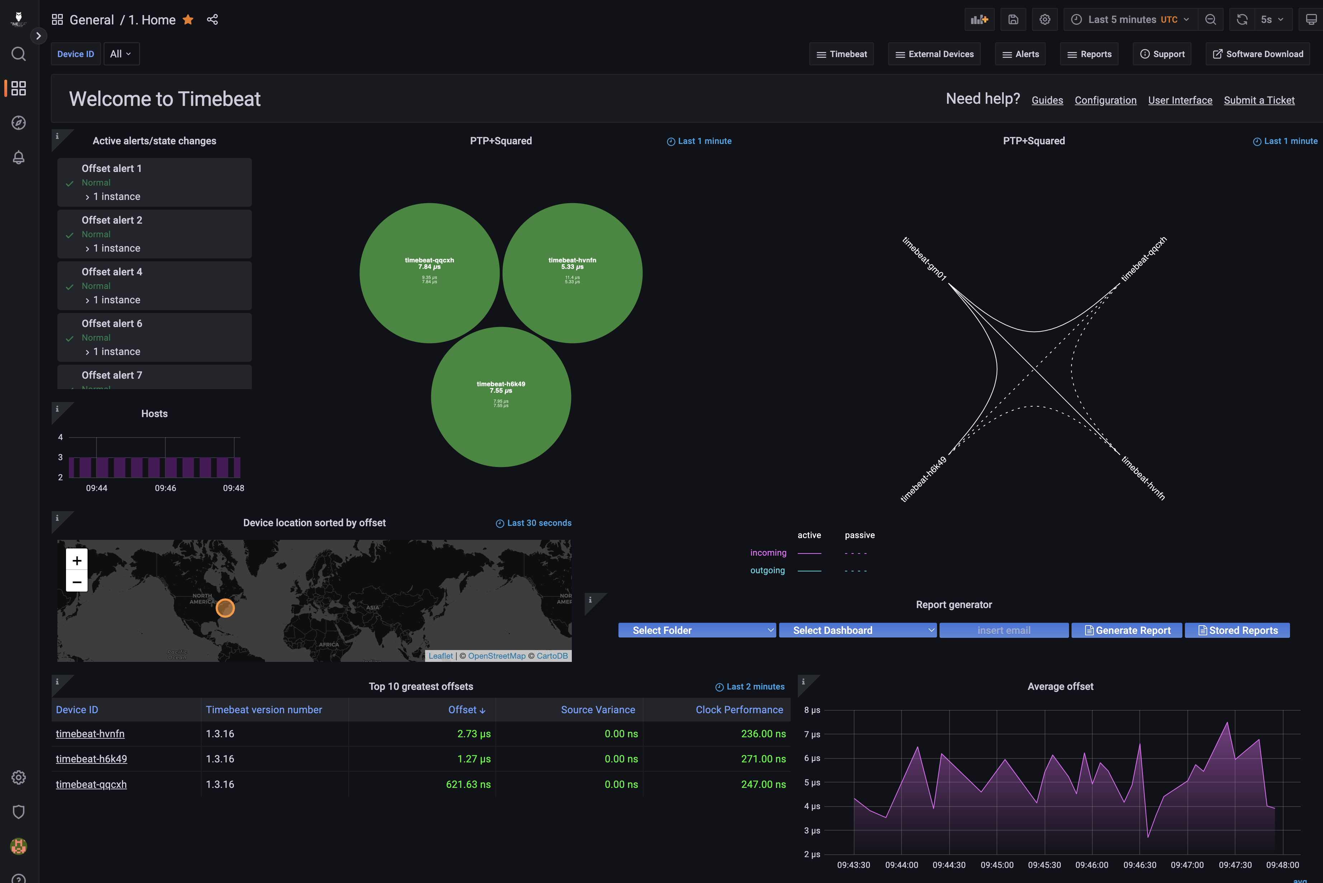This screenshot has height=883, width=1323.
Task: Add a new panel to dashboard
Action: (979, 20)
